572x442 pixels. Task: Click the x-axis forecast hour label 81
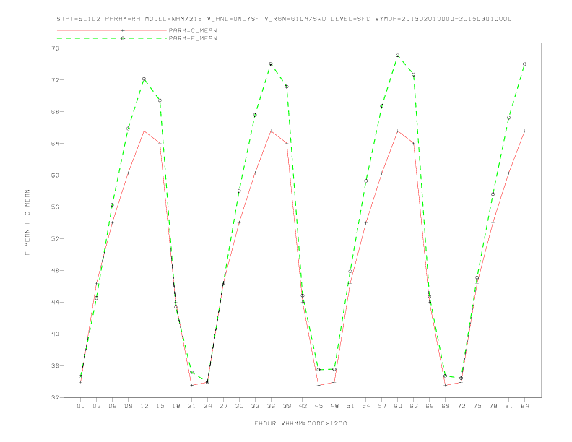tap(509, 406)
